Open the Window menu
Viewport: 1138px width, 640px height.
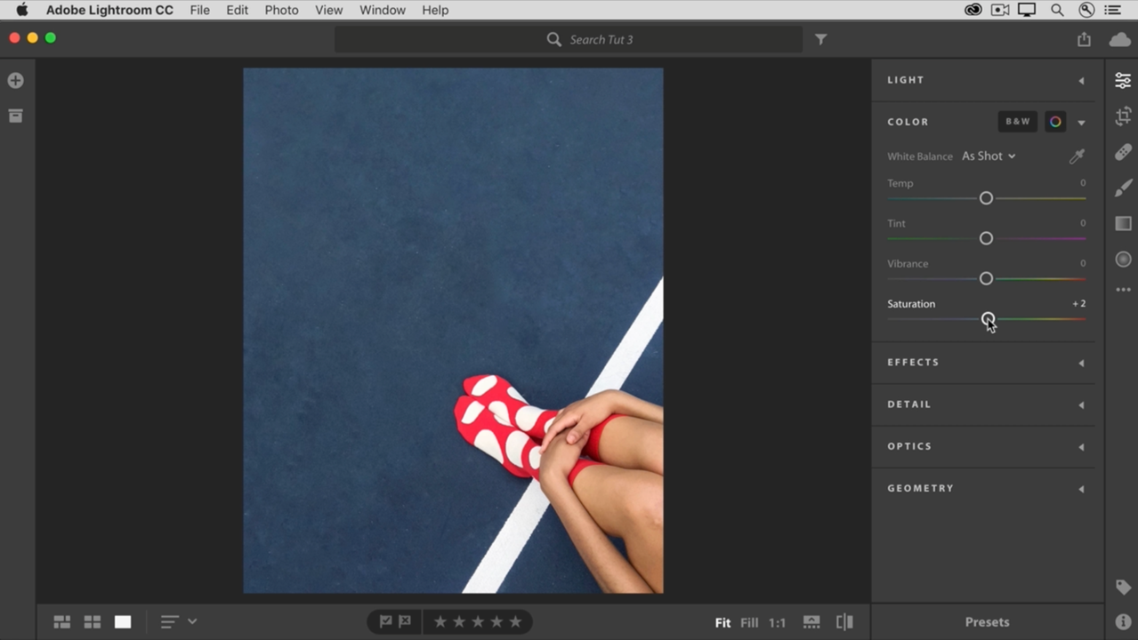(382, 10)
